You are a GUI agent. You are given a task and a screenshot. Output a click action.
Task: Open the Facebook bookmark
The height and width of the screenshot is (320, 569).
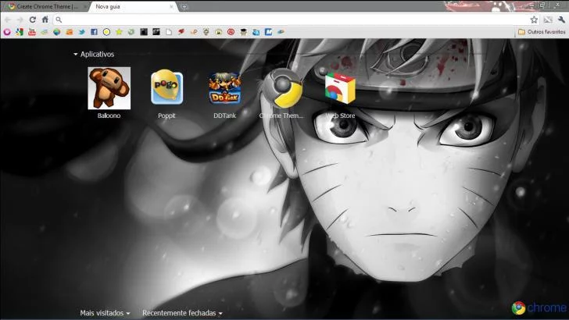click(94, 32)
